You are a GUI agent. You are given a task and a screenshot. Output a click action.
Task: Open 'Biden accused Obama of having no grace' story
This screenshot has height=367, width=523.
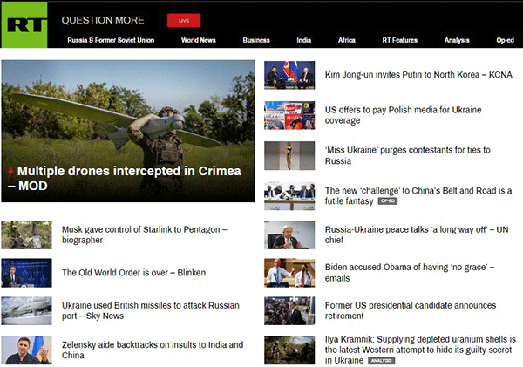tap(410, 273)
